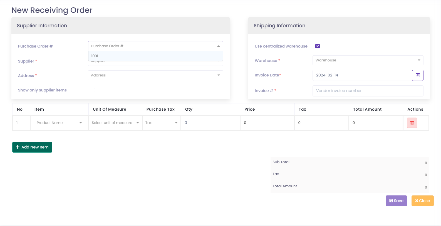Click the Add New Item button

32,147
